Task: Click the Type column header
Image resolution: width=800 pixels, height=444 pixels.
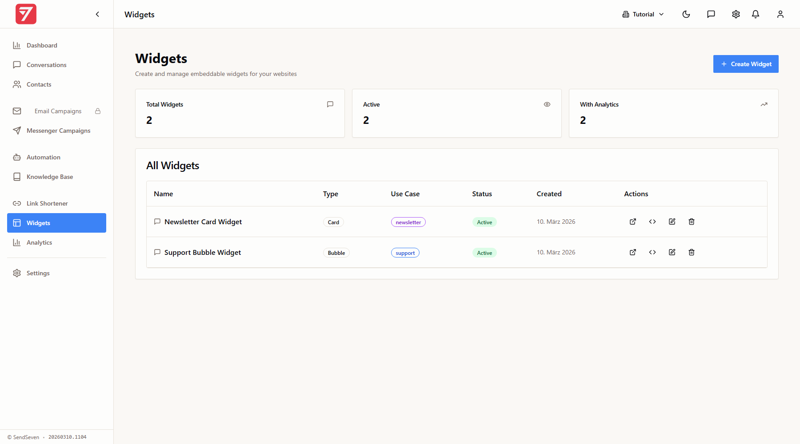Action: (331, 194)
